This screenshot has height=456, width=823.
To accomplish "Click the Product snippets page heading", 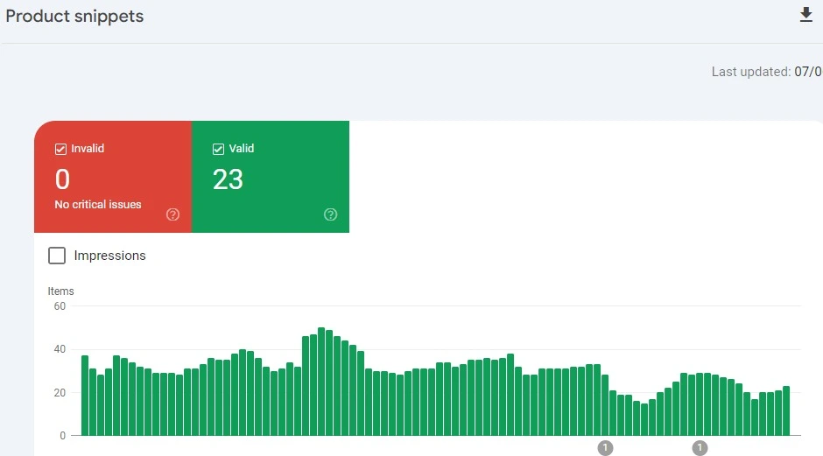I will tap(74, 17).
